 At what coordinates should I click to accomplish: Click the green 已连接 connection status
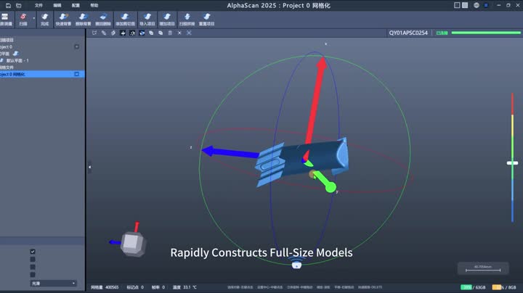(442, 33)
